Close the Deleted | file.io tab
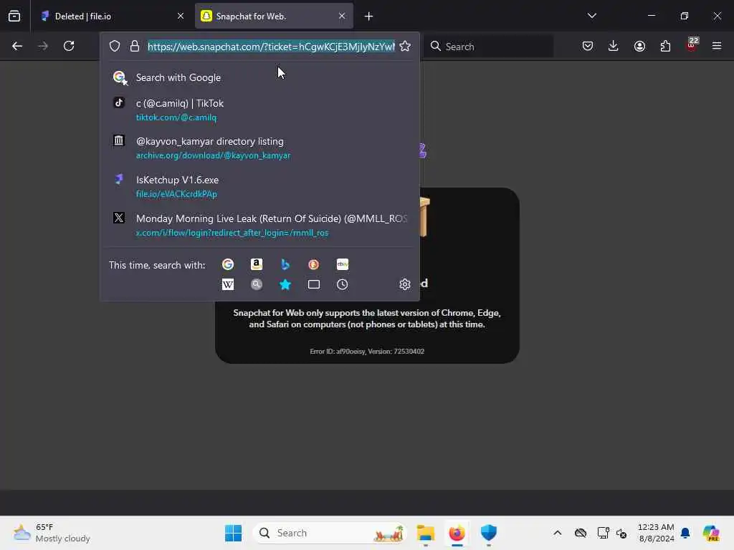 (181, 16)
